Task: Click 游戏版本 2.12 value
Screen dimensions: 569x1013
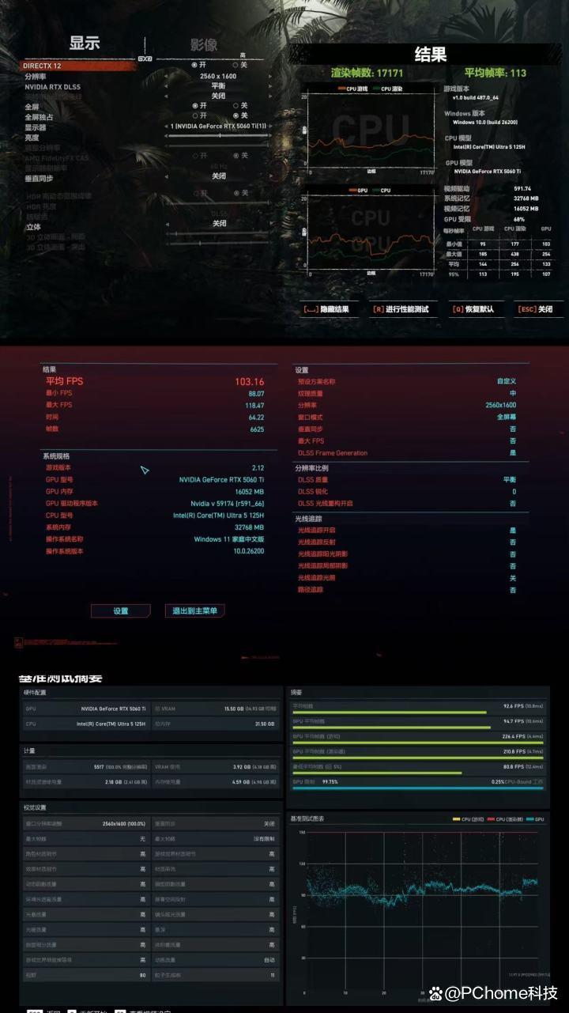Action: [258, 467]
